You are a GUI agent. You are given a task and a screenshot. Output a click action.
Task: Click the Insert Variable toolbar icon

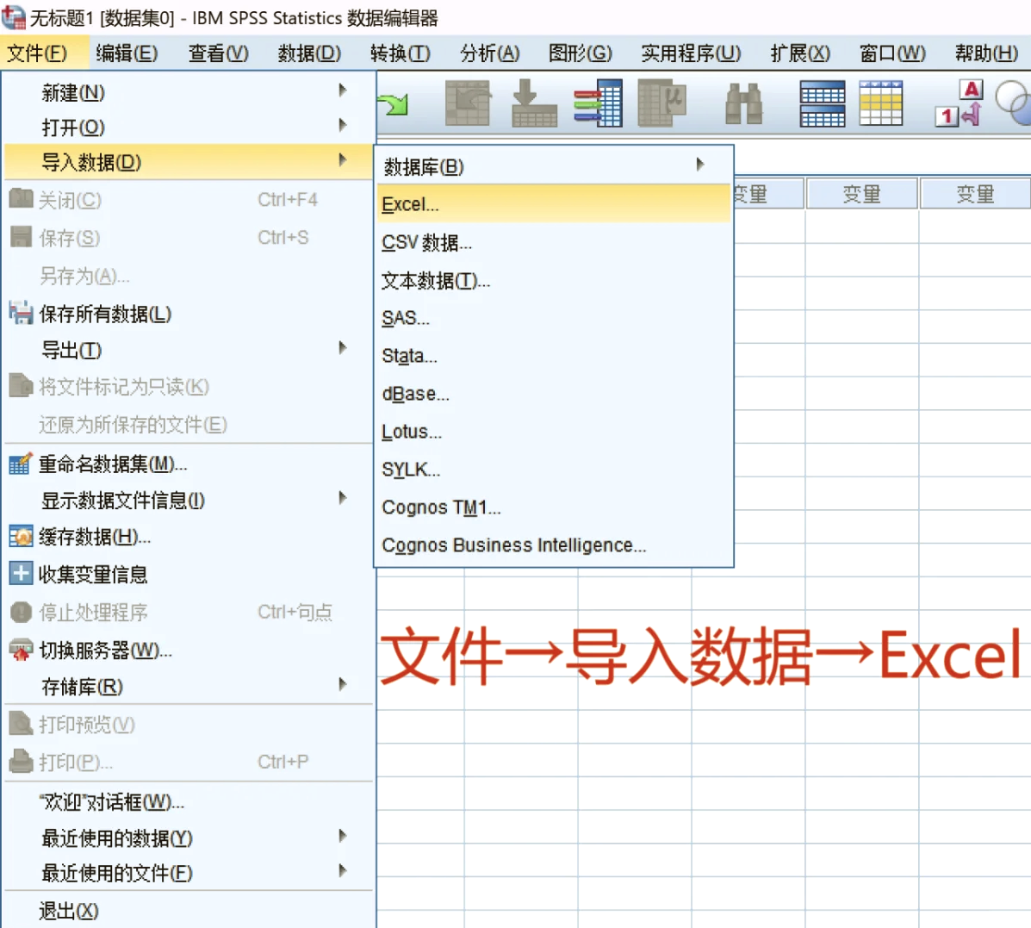[x=881, y=103]
